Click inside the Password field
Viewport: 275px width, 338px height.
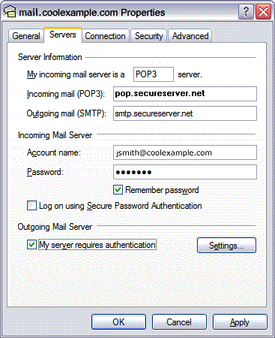coord(185,172)
